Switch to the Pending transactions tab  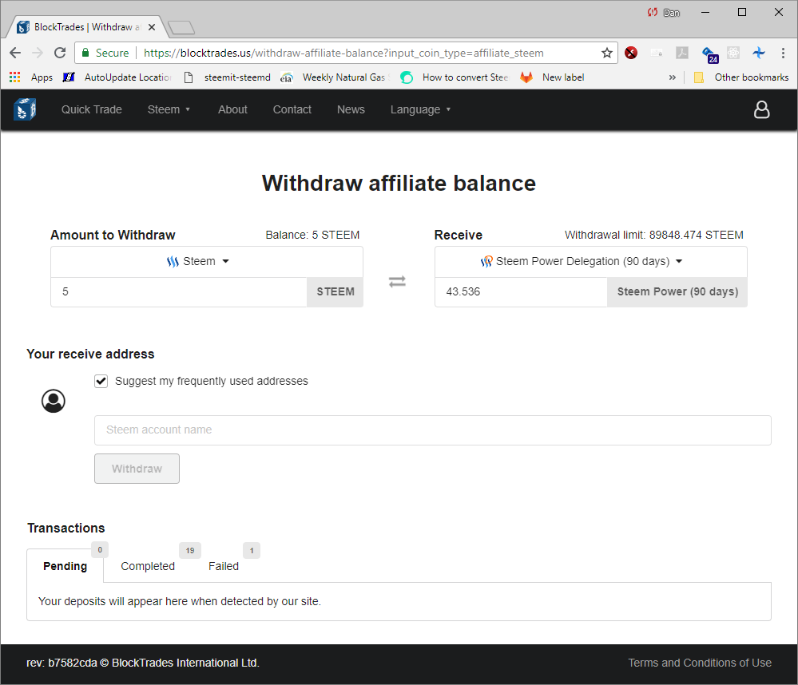(66, 566)
